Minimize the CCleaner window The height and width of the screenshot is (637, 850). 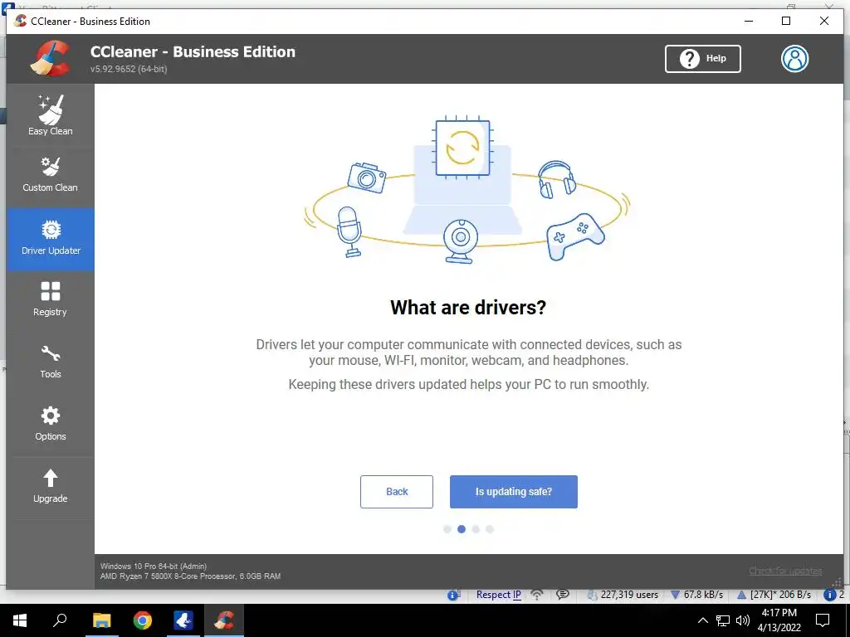coord(749,21)
